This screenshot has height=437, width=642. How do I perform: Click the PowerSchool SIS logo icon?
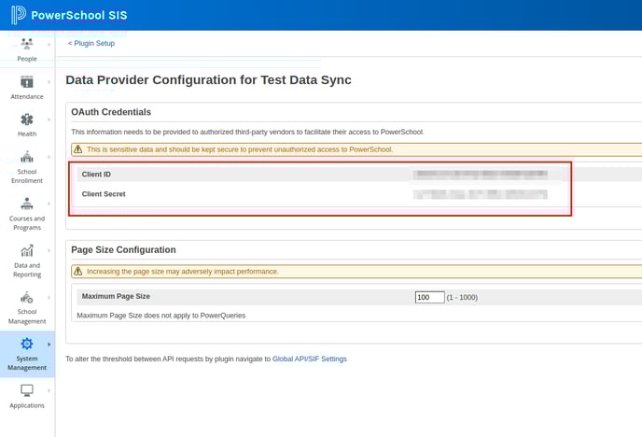pos(19,15)
